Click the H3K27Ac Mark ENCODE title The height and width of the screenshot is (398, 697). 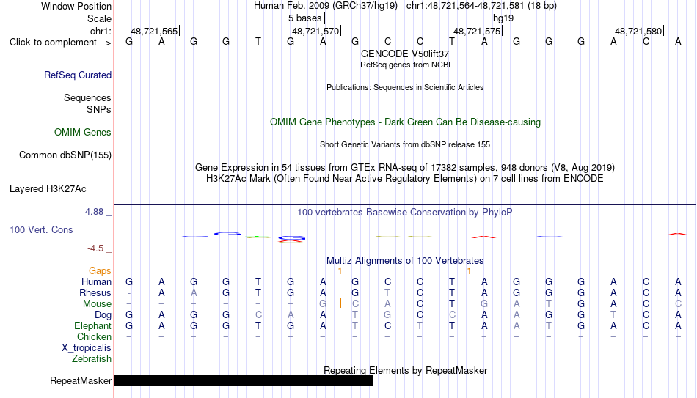coord(405,179)
